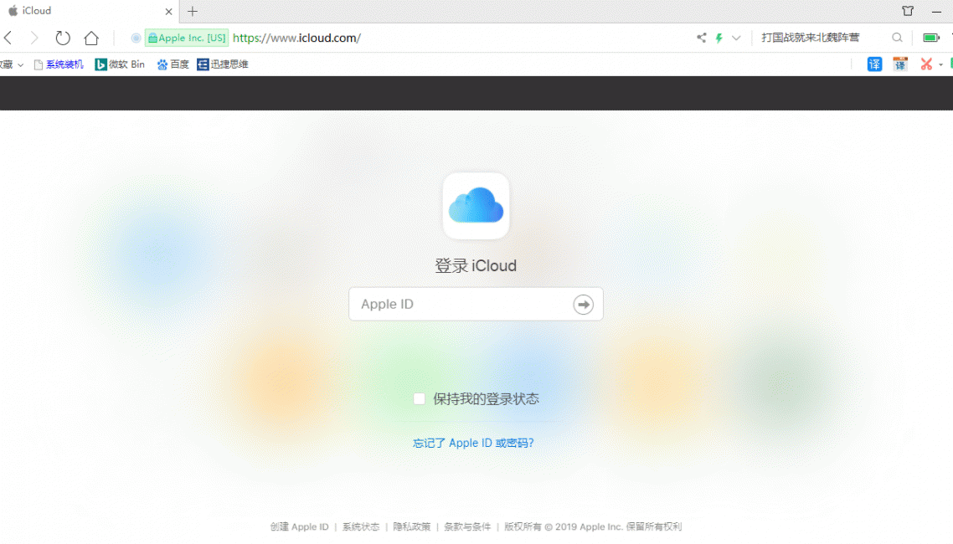Open the 微软 Bin bookmark

tap(120, 64)
